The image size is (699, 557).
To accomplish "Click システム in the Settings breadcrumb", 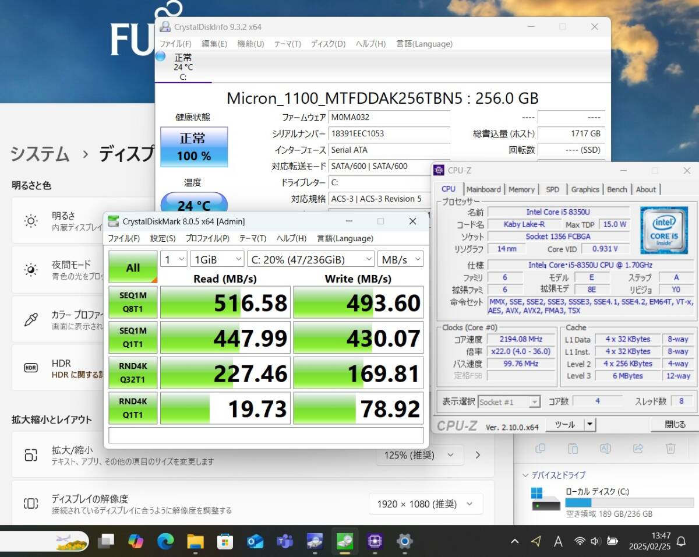I will [40, 154].
